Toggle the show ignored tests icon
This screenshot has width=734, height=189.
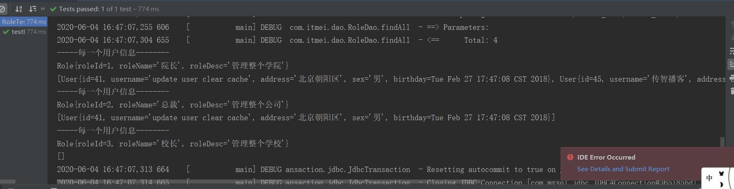[x=2, y=9]
